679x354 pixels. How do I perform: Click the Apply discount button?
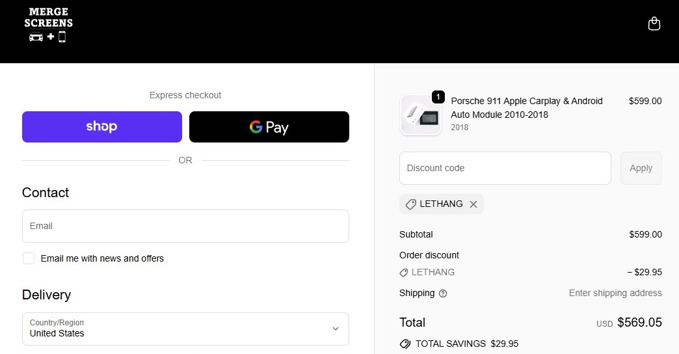(x=641, y=168)
